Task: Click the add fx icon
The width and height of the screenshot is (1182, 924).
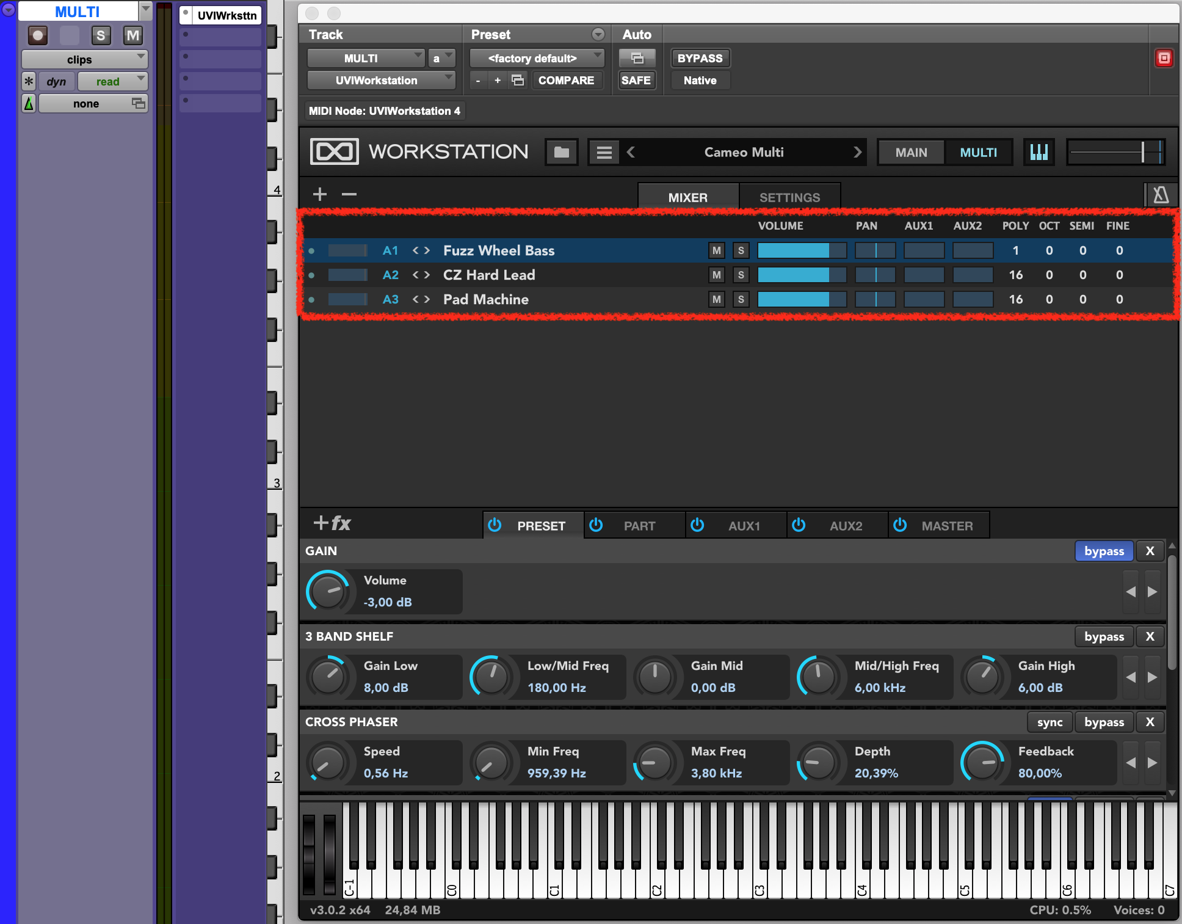Action: (x=332, y=523)
